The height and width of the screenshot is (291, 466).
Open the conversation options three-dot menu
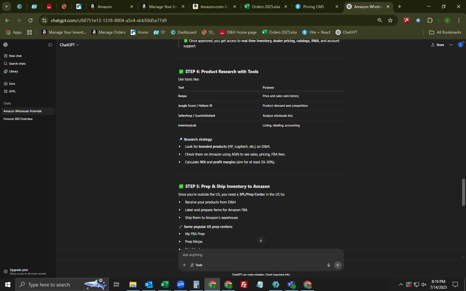tap(451, 45)
